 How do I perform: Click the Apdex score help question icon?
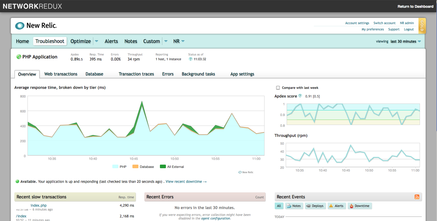coord(300,96)
